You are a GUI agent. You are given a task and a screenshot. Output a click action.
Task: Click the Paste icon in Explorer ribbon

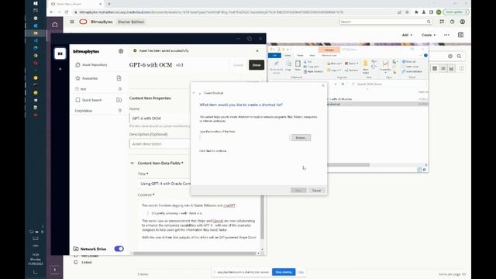298,65
